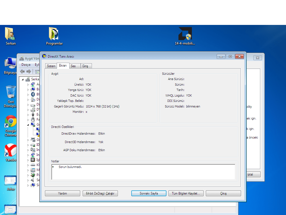Image resolution: width=286 pixels, height=215 pixels.
Task: Select the sound speaker icon in device tree
Action: click(33, 180)
